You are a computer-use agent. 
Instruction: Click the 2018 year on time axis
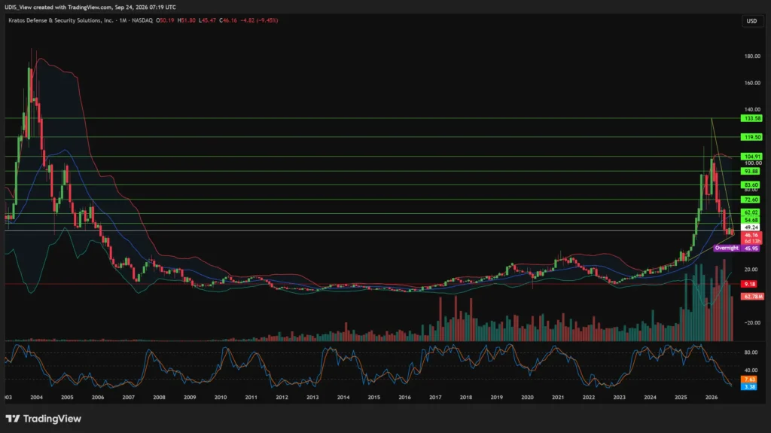click(466, 398)
